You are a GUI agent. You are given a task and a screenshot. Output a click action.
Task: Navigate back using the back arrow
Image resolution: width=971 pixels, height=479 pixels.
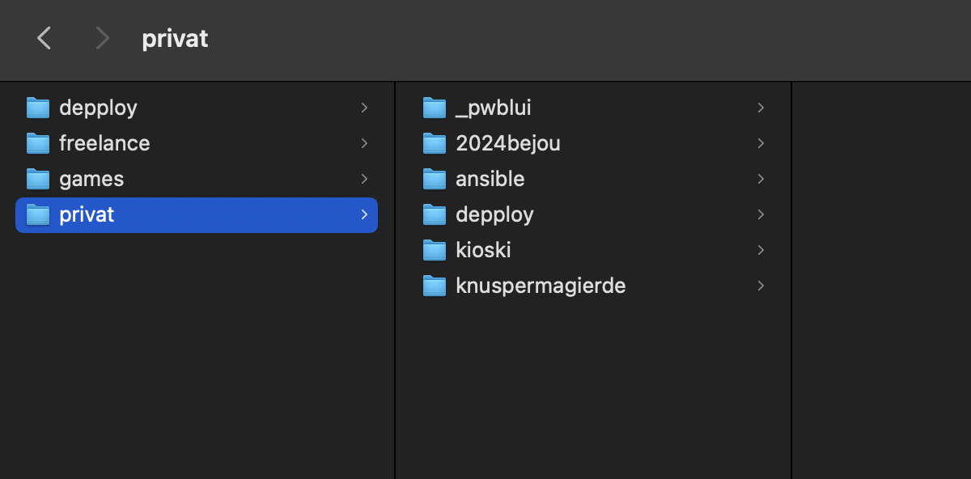pos(44,38)
